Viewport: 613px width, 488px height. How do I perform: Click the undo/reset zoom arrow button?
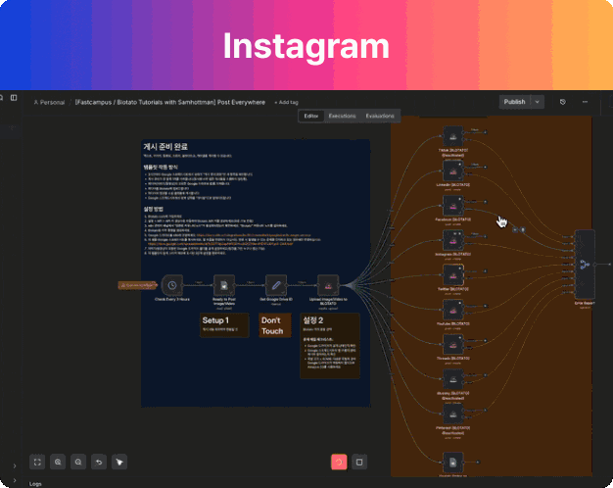pos(99,463)
